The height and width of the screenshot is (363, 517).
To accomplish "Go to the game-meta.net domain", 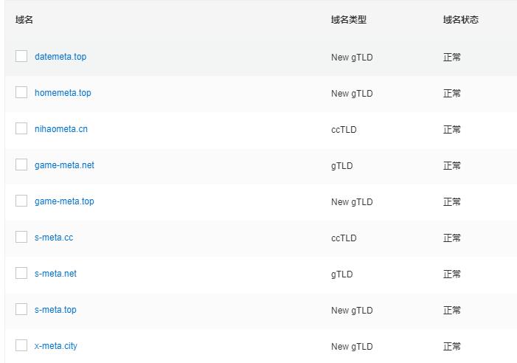I will (64, 165).
